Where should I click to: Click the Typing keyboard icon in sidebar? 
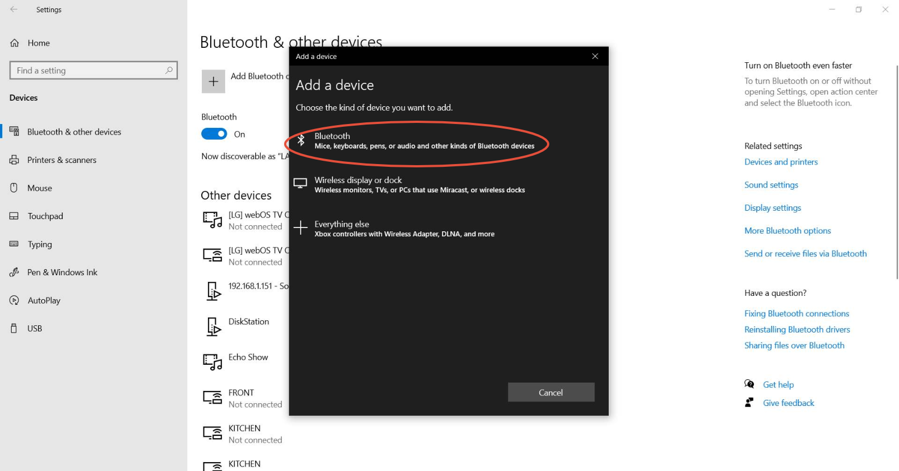point(14,244)
